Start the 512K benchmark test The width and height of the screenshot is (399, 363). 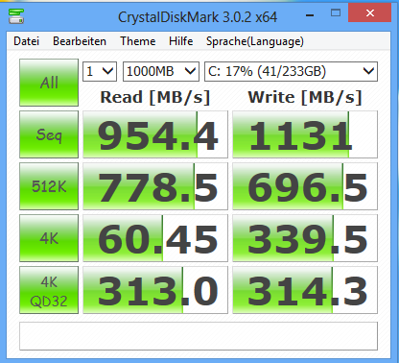point(49,186)
